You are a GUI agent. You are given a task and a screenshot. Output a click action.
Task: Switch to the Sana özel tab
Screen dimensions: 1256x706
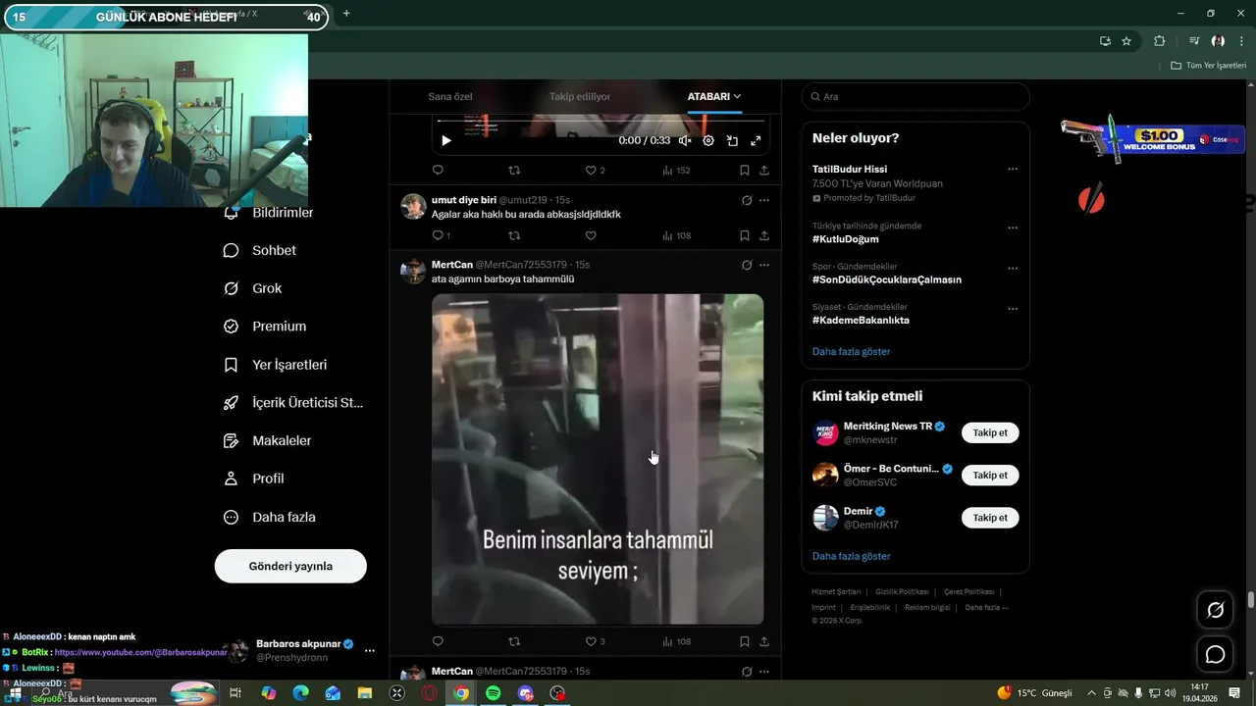(x=450, y=96)
